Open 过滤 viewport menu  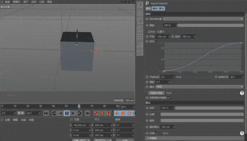coord(42,2)
